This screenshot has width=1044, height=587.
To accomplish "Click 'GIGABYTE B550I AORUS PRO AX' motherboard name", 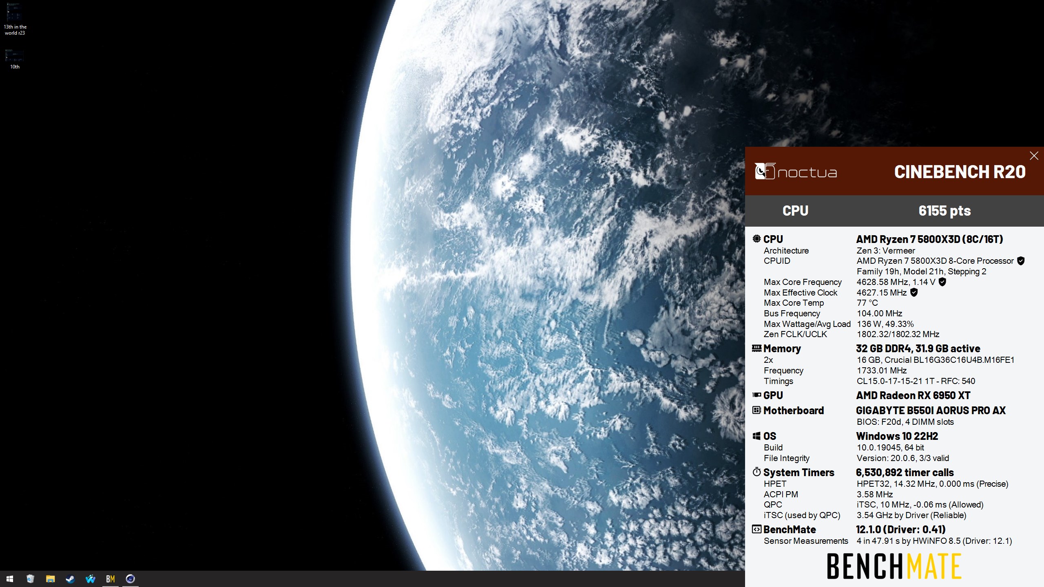I will pos(931,410).
